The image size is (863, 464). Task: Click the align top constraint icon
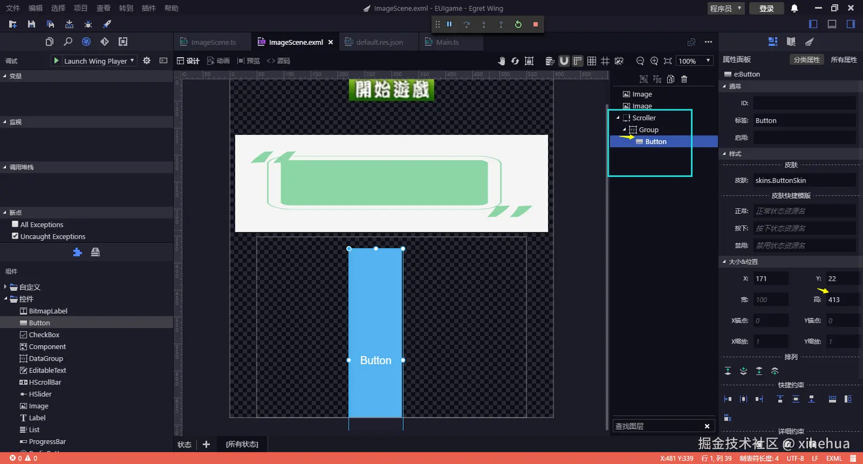pyautogui.click(x=780, y=399)
